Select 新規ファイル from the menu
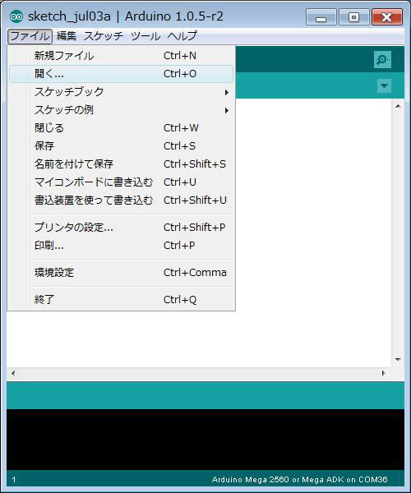The height and width of the screenshot is (493, 411). tap(121, 56)
